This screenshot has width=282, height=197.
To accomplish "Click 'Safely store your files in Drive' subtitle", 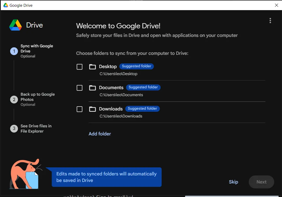I will tap(157, 35).
